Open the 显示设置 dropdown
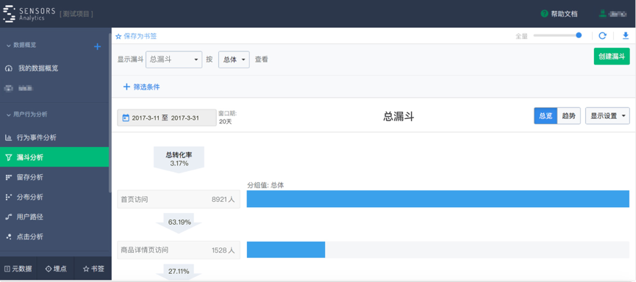 607,116
